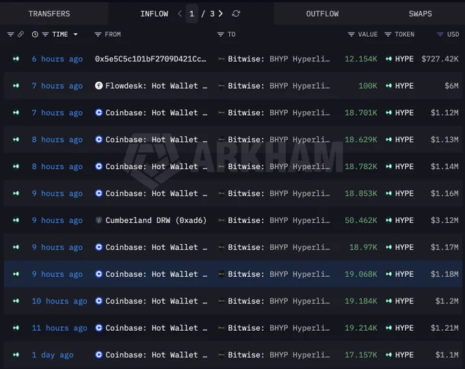
Task: Refresh the inflow list
Action: coord(236,14)
